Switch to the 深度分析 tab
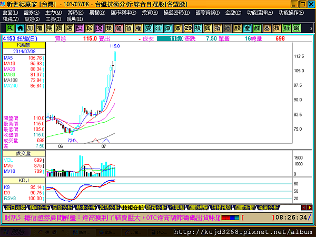 (62, 208)
